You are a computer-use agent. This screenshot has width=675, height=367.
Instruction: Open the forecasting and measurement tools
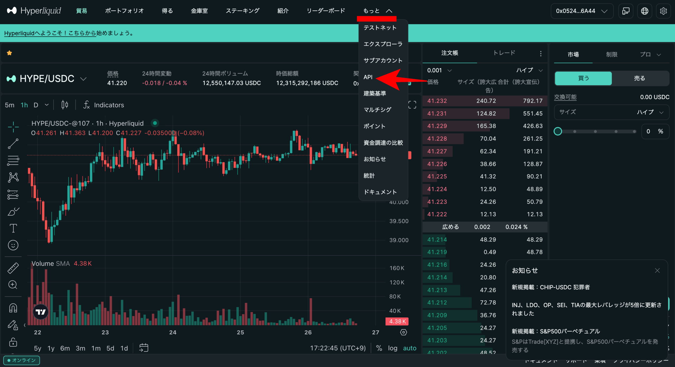point(13,195)
